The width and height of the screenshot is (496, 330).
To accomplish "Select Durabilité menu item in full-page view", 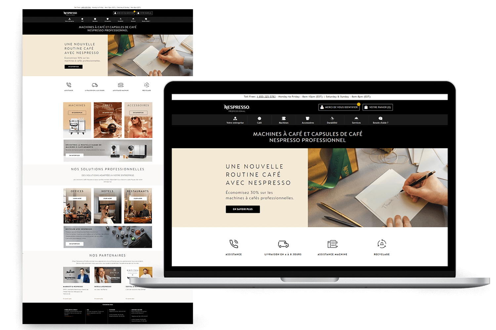I will click(x=121, y=20).
